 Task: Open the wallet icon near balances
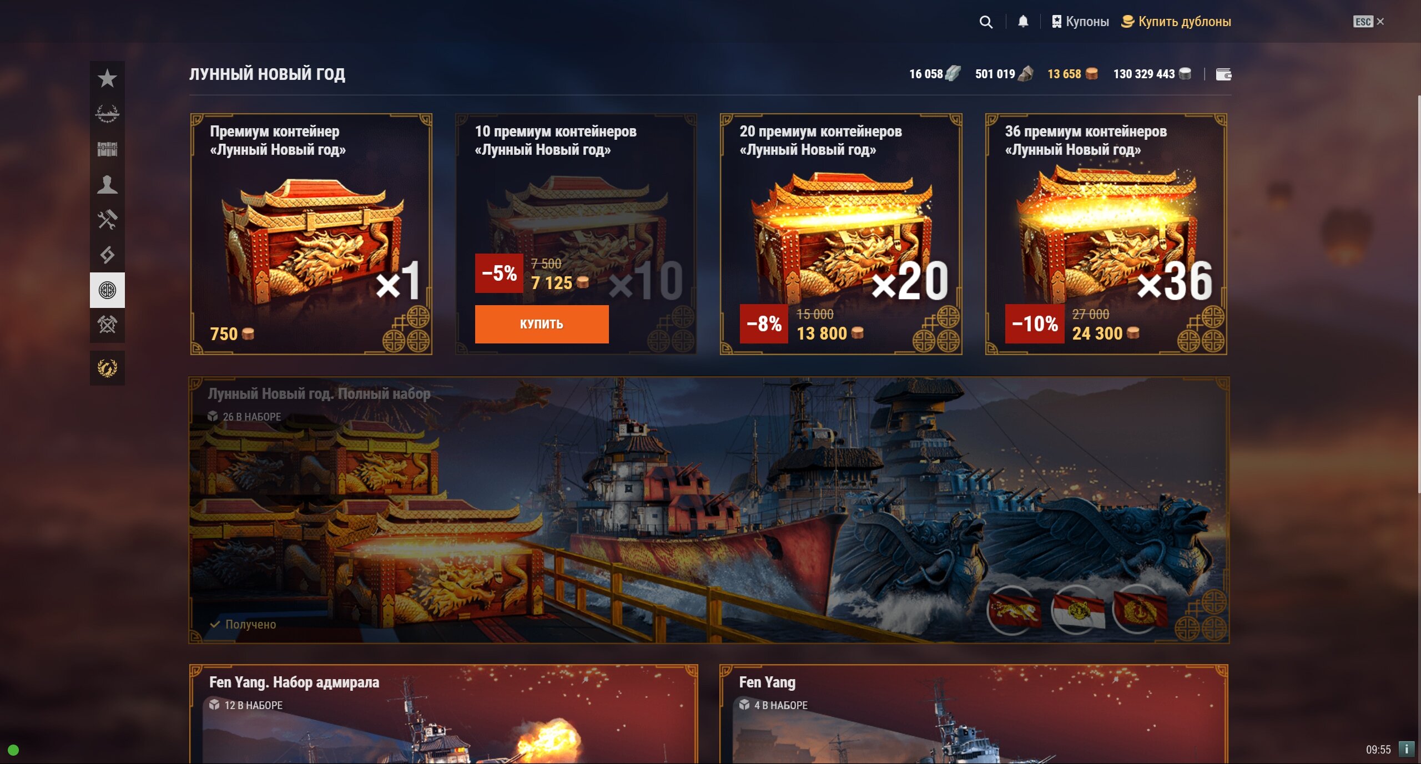click(1223, 74)
